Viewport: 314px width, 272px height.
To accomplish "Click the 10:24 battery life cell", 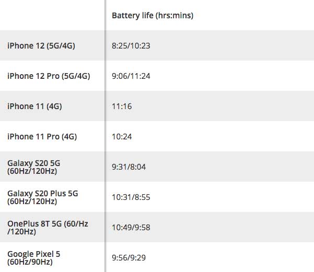I will pyautogui.click(x=122, y=137).
